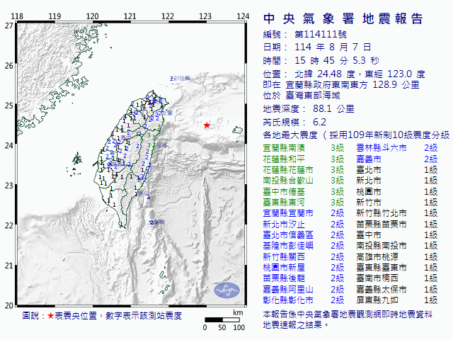Click the 1級 intensity next to 屏東縣九如
The height and width of the screenshot is (340, 453).
[x=431, y=300]
